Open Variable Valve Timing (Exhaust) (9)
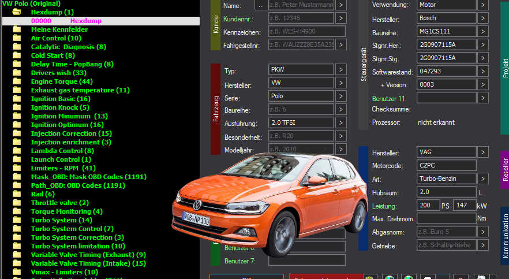The width and height of the screenshot is (509, 279). click(88, 255)
